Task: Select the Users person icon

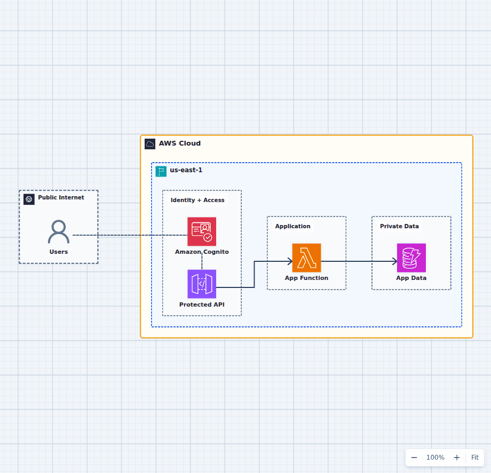Action: tap(59, 232)
